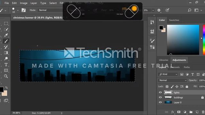Open smoothing options gear icon
The image size is (205, 115).
pyautogui.click(x=159, y=10)
